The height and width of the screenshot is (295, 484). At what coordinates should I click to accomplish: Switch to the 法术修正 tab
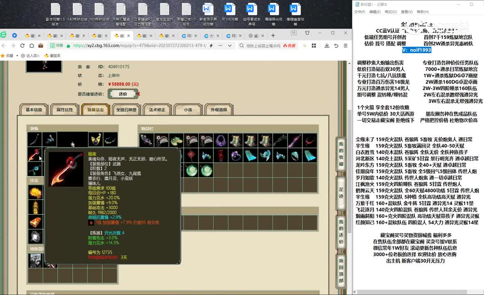click(157, 110)
